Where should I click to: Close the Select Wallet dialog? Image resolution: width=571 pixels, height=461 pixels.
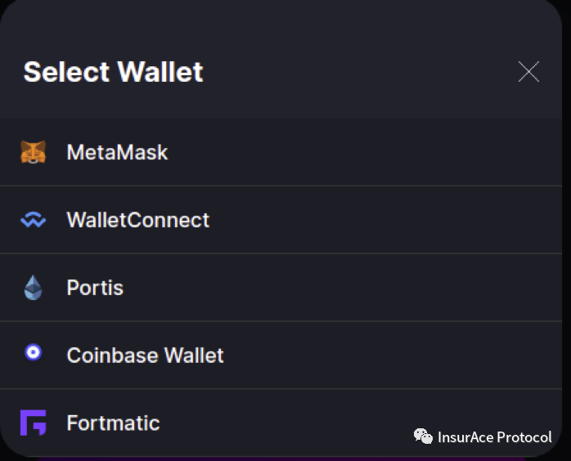click(528, 72)
